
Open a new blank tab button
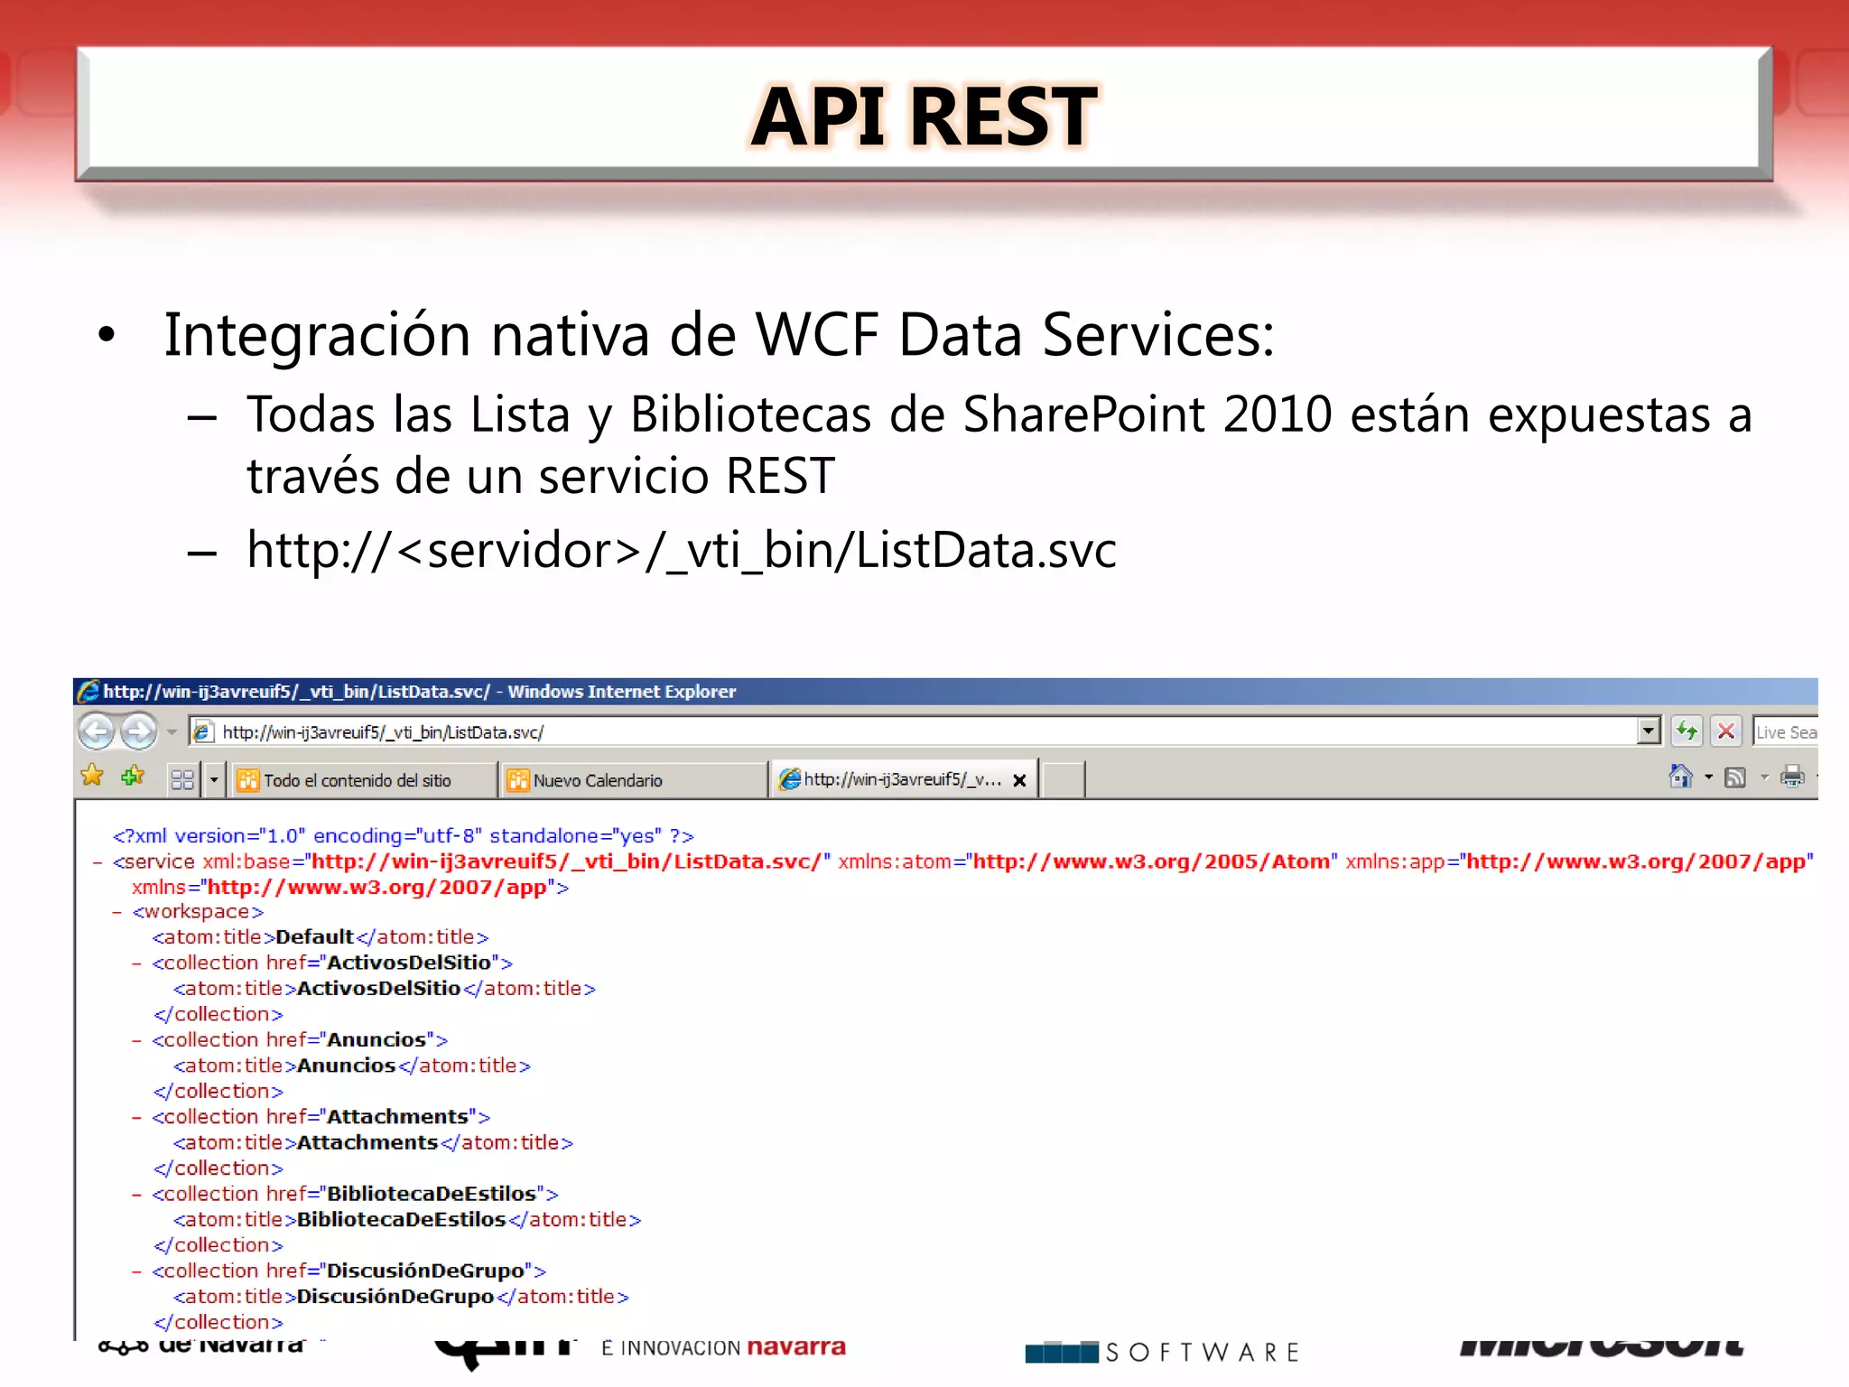tap(1064, 780)
